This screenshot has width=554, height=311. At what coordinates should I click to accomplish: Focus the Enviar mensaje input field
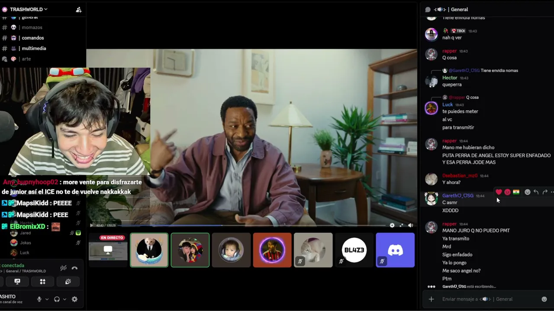489,299
